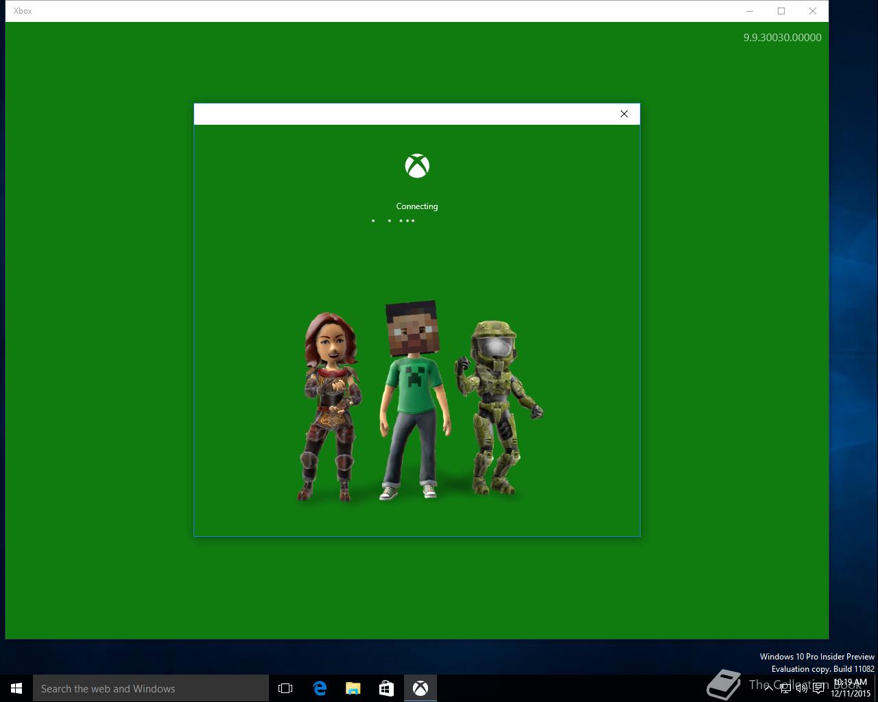Open the volume control tray icon
Viewport: 878px width, 702px height.
coord(801,688)
